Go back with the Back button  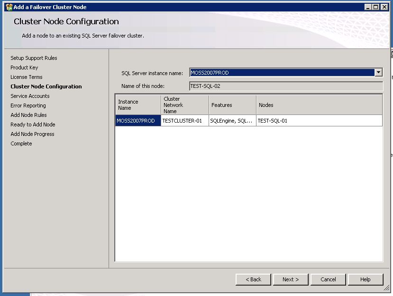253,279
